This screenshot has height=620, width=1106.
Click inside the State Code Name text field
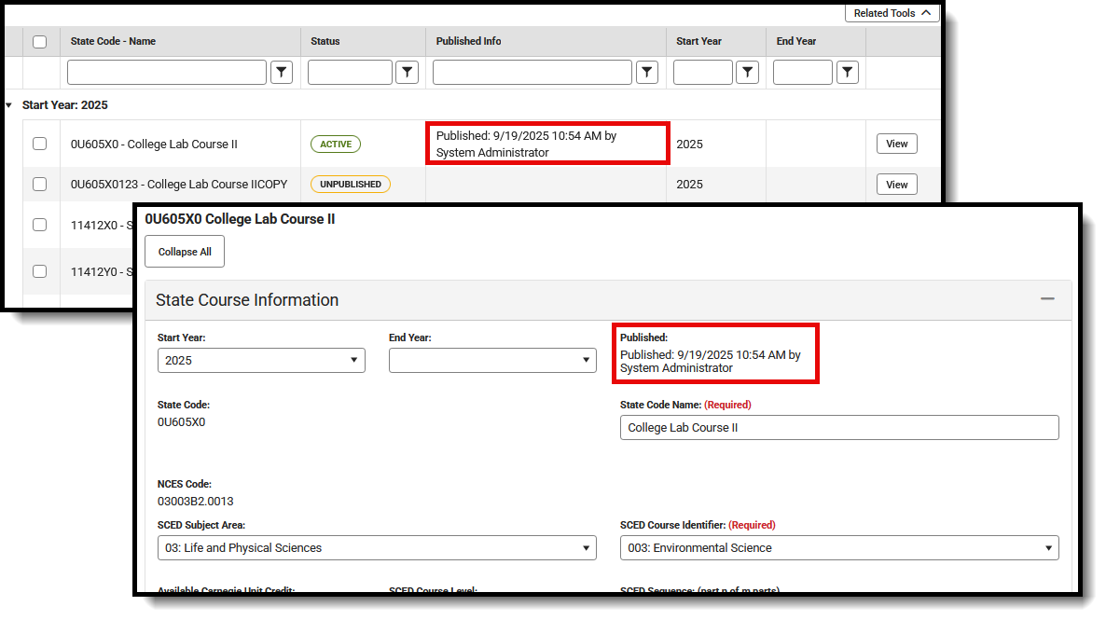click(839, 427)
